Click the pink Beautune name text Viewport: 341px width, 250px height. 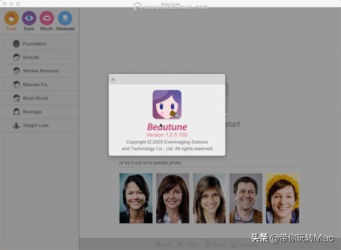point(167,127)
